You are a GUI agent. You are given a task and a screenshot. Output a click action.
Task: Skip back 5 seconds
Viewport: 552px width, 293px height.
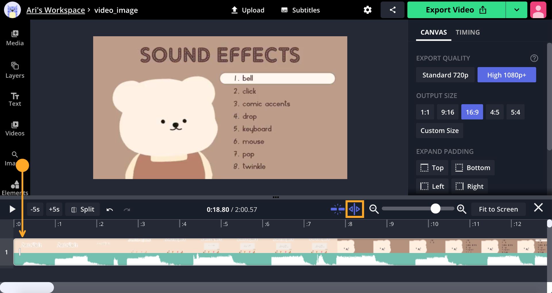click(x=35, y=209)
